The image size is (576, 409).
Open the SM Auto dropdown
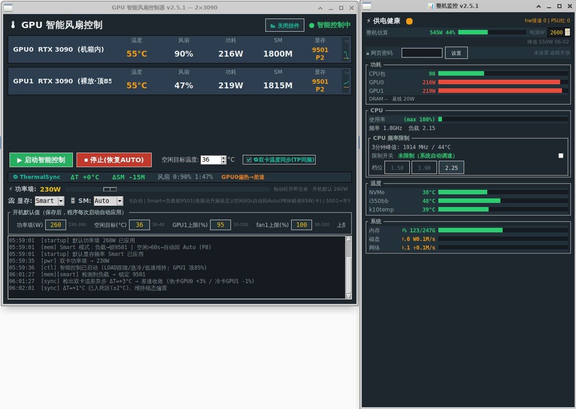(x=120, y=201)
